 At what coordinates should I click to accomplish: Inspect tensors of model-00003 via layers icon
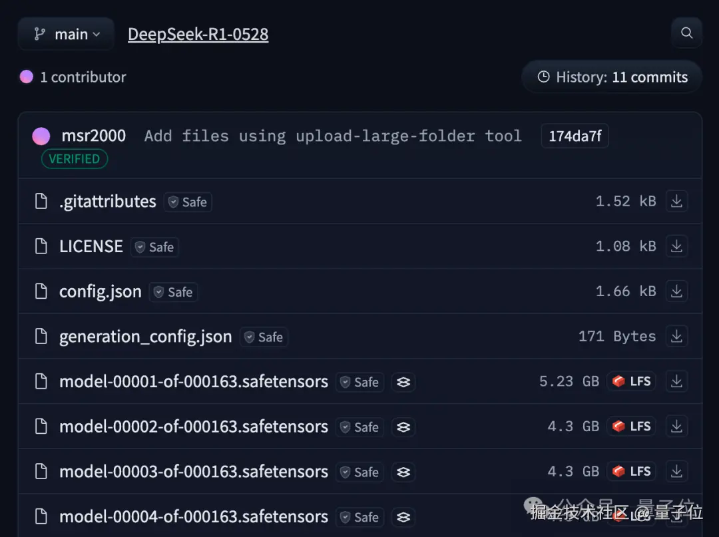tap(403, 472)
